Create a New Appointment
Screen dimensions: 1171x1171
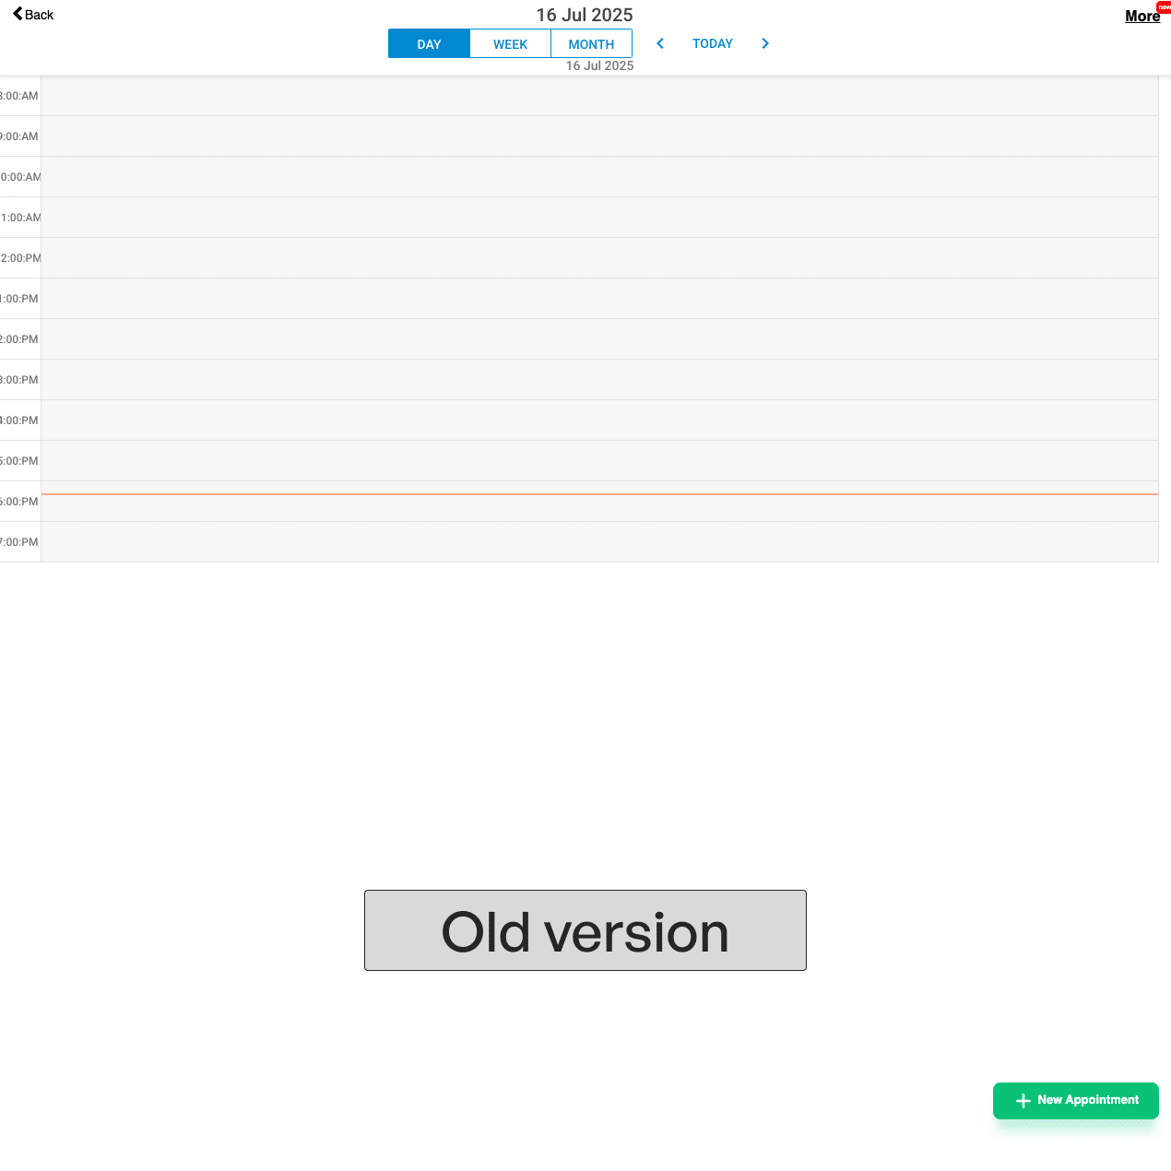(x=1076, y=1100)
